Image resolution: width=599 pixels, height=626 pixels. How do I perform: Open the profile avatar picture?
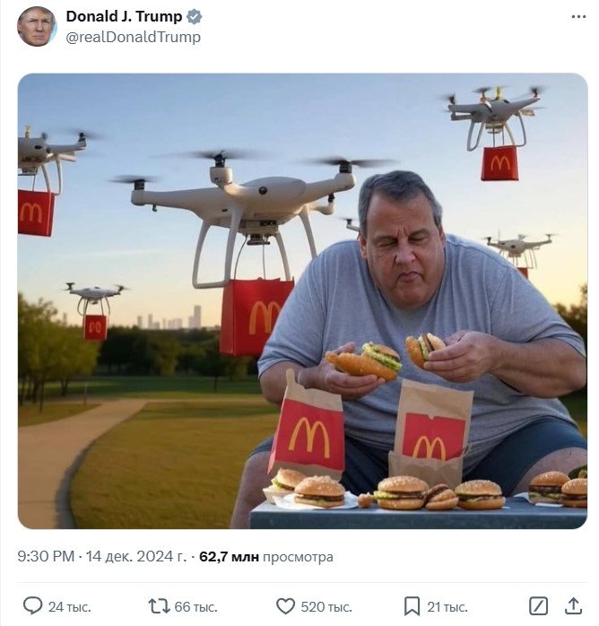tap(37, 26)
